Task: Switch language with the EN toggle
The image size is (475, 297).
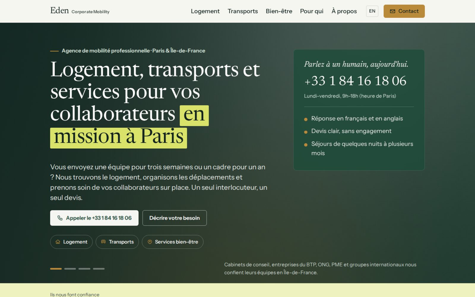Action: click(x=372, y=11)
